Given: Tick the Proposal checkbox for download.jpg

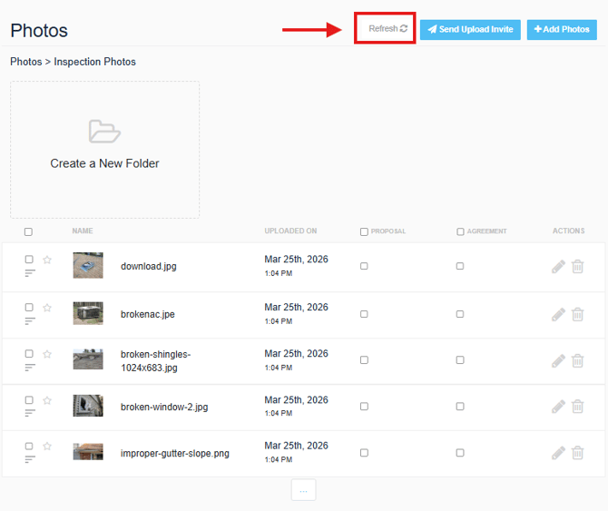Looking at the screenshot, I should pos(364,266).
